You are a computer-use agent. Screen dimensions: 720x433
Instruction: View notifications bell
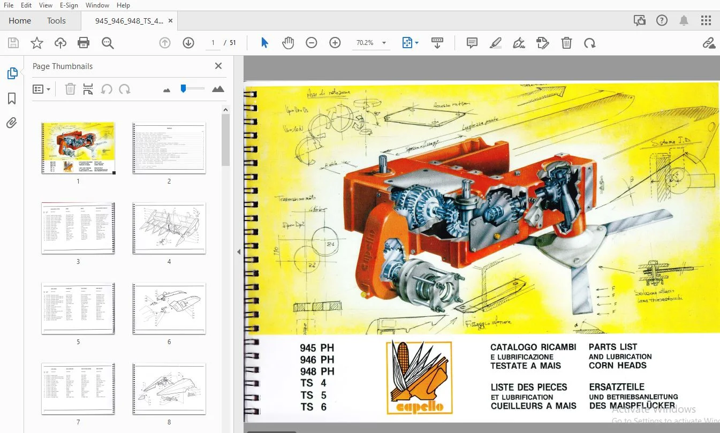tap(684, 20)
